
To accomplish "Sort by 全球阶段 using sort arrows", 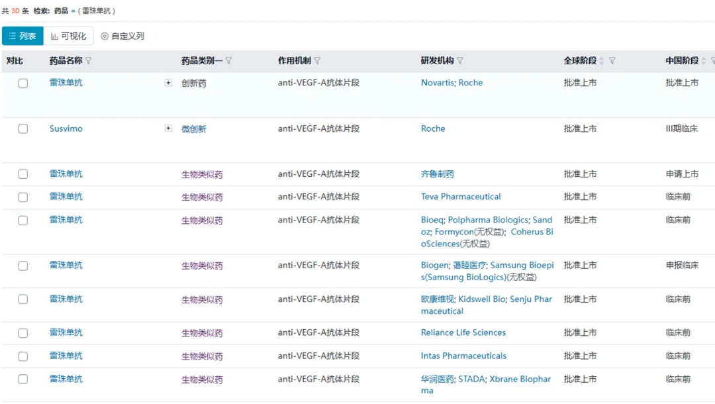I will (601, 61).
